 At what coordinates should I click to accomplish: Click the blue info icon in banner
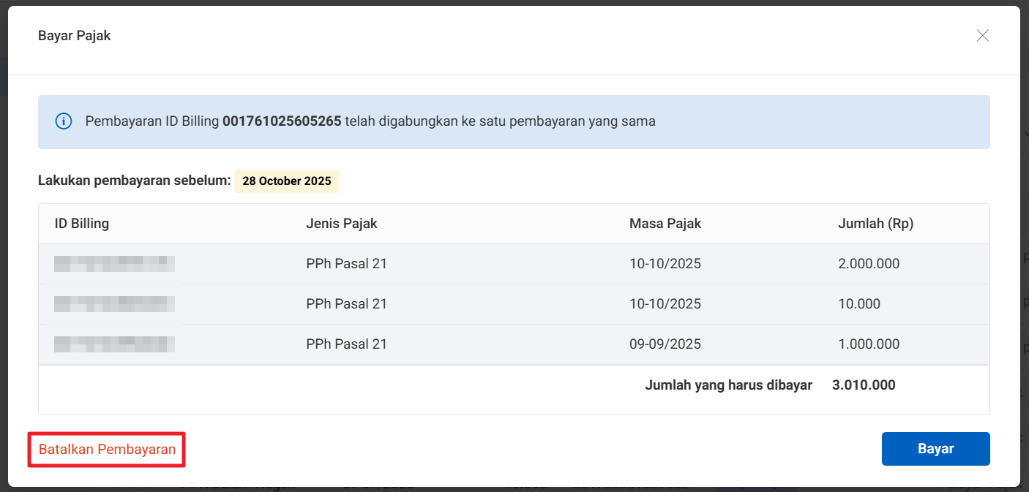[64, 121]
